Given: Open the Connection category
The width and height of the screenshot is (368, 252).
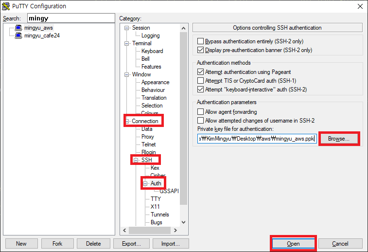Looking at the screenshot, I should click(145, 121).
